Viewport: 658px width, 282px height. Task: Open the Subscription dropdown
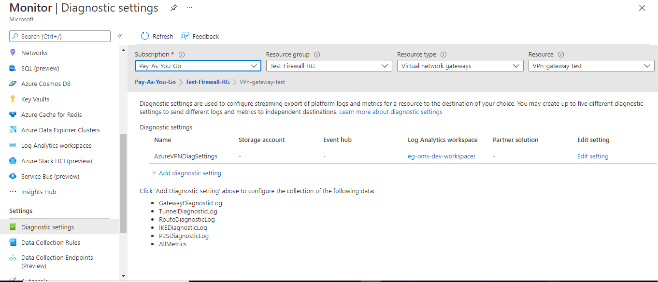pyautogui.click(x=198, y=66)
